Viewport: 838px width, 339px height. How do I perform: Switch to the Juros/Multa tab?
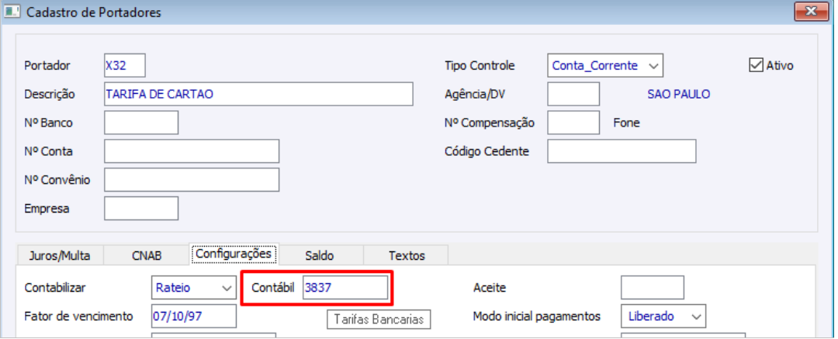pyautogui.click(x=59, y=255)
